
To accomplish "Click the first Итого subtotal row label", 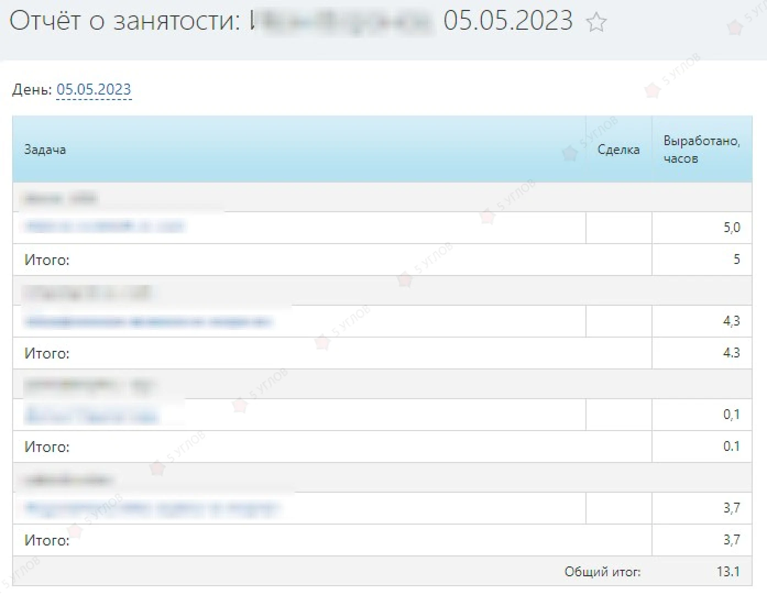I will pyautogui.click(x=47, y=260).
